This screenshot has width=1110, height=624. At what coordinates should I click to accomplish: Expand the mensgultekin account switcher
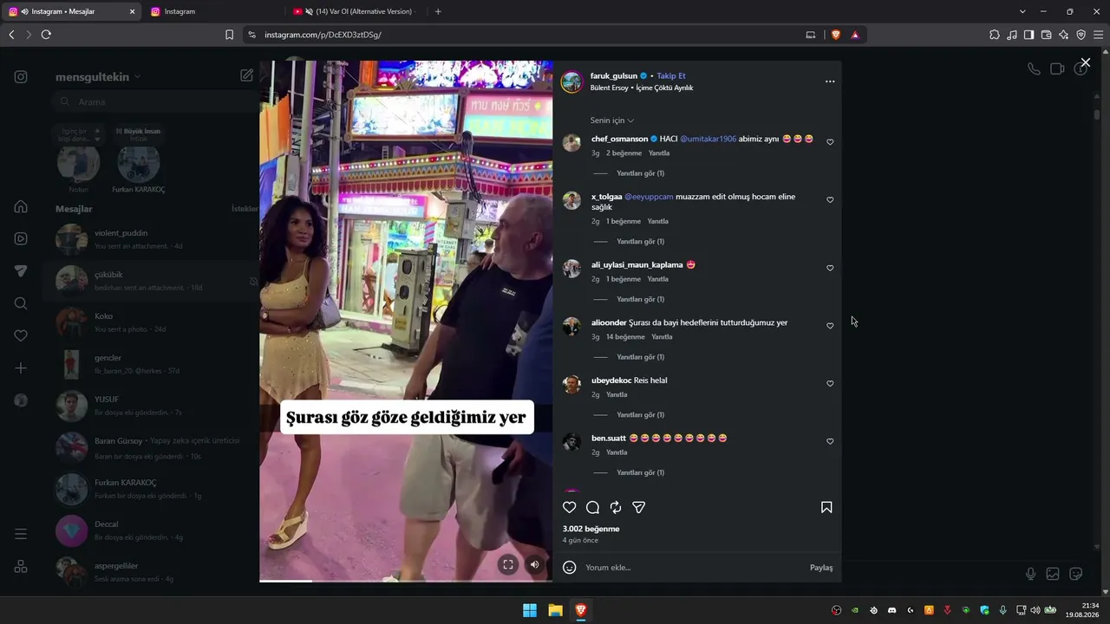pyautogui.click(x=98, y=77)
